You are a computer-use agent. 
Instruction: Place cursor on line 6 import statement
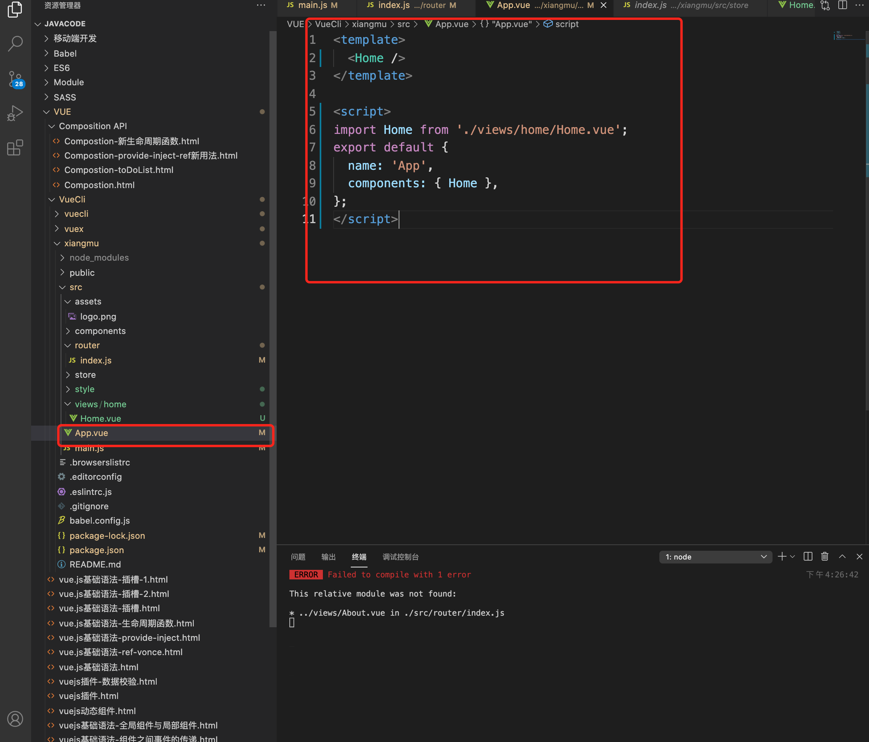point(480,130)
